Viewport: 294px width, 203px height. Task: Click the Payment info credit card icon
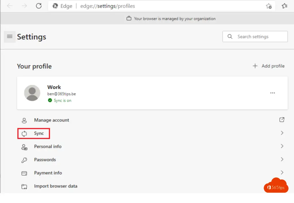point(24,173)
